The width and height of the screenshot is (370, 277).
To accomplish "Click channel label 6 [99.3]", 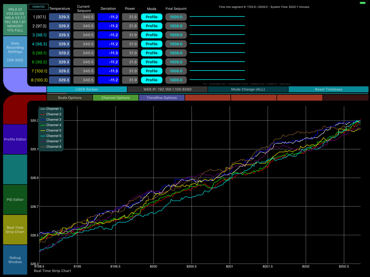I will [39, 62].
